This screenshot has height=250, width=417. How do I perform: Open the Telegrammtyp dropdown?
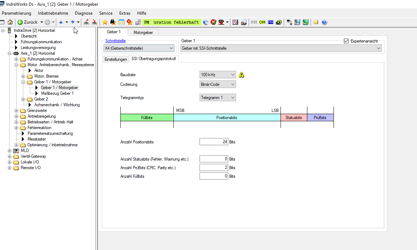[218, 97]
